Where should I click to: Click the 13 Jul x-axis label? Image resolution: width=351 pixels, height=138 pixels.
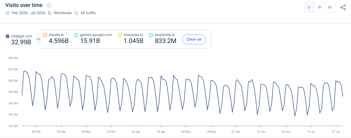(311, 132)
